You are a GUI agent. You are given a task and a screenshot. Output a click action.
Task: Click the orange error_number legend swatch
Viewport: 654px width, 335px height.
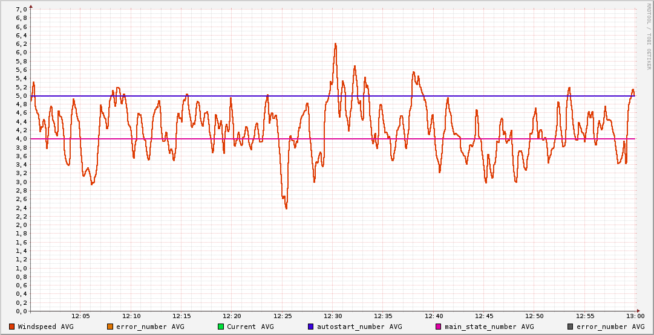[110, 327]
